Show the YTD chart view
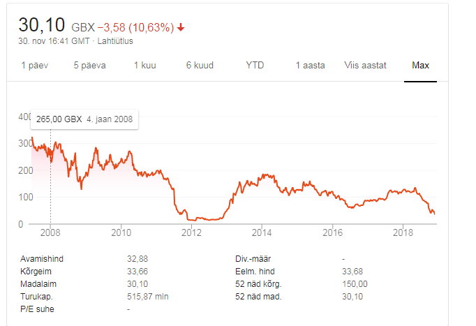The height and width of the screenshot is (326, 476). [x=255, y=66]
